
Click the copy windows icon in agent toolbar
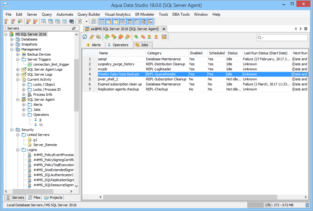[x=98, y=37]
